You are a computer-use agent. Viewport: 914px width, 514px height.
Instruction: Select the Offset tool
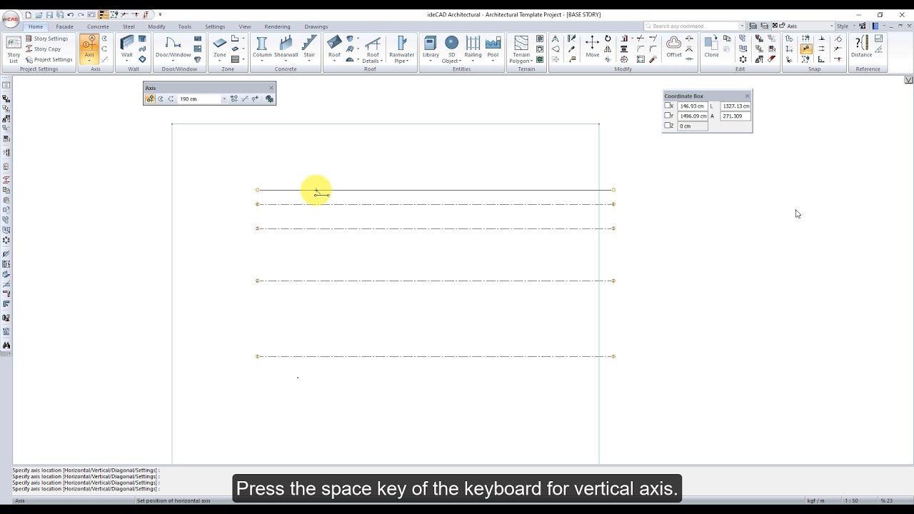coord(674,46)
